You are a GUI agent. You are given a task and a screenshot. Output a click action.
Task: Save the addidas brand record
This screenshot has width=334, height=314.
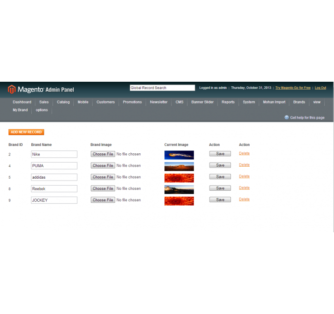[x=220, y=177]
